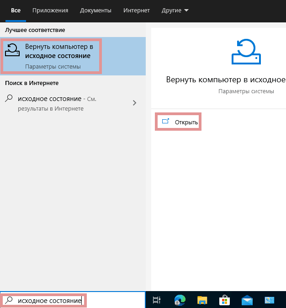Screen dimensions: 286x308
Task: Open the Приложения tab
Action: (50, 11)
